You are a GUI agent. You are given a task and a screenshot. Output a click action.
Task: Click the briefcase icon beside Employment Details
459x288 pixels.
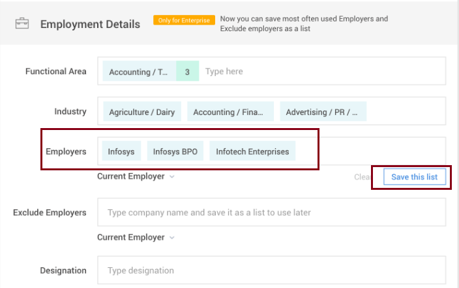pos(22,23)
